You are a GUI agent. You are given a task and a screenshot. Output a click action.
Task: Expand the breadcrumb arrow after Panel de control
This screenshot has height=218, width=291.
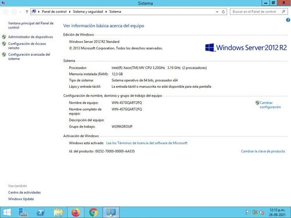coord(70,12)
